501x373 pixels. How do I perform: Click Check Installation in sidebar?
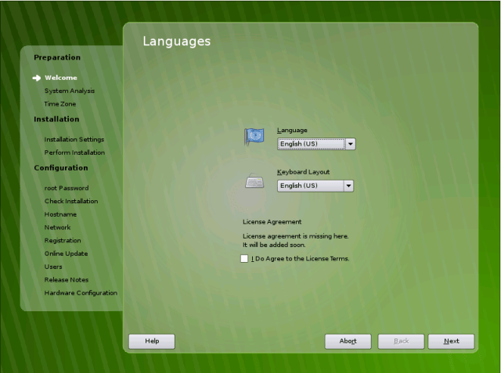[x=71, y=201]
